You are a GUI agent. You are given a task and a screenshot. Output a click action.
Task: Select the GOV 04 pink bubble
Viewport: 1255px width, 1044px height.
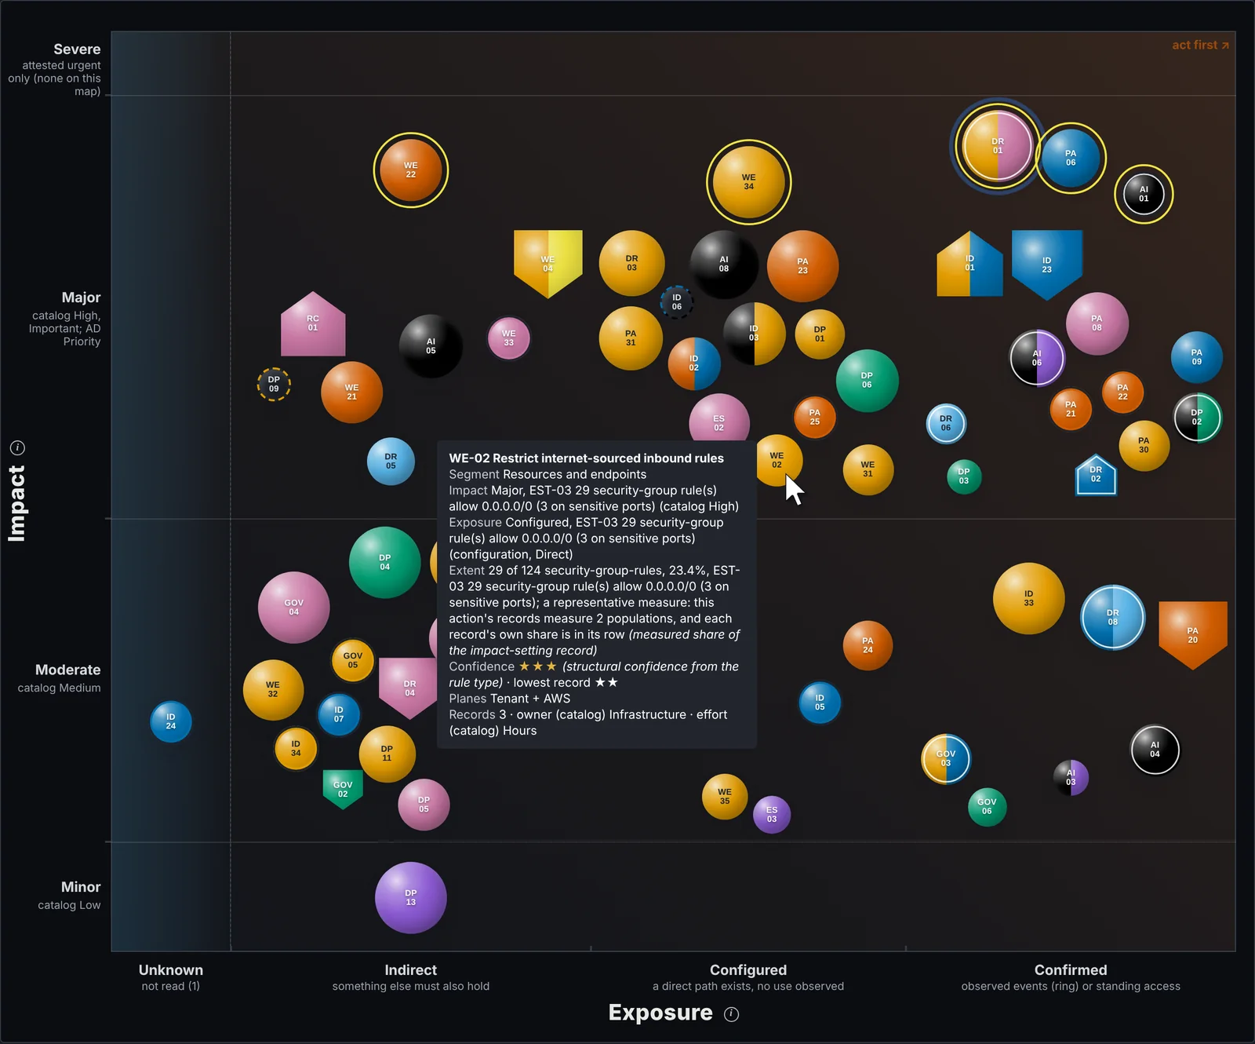point(294,608)
